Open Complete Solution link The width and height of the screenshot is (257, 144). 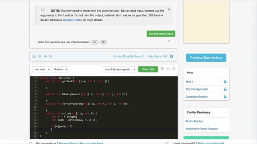[x=197, y=97]
